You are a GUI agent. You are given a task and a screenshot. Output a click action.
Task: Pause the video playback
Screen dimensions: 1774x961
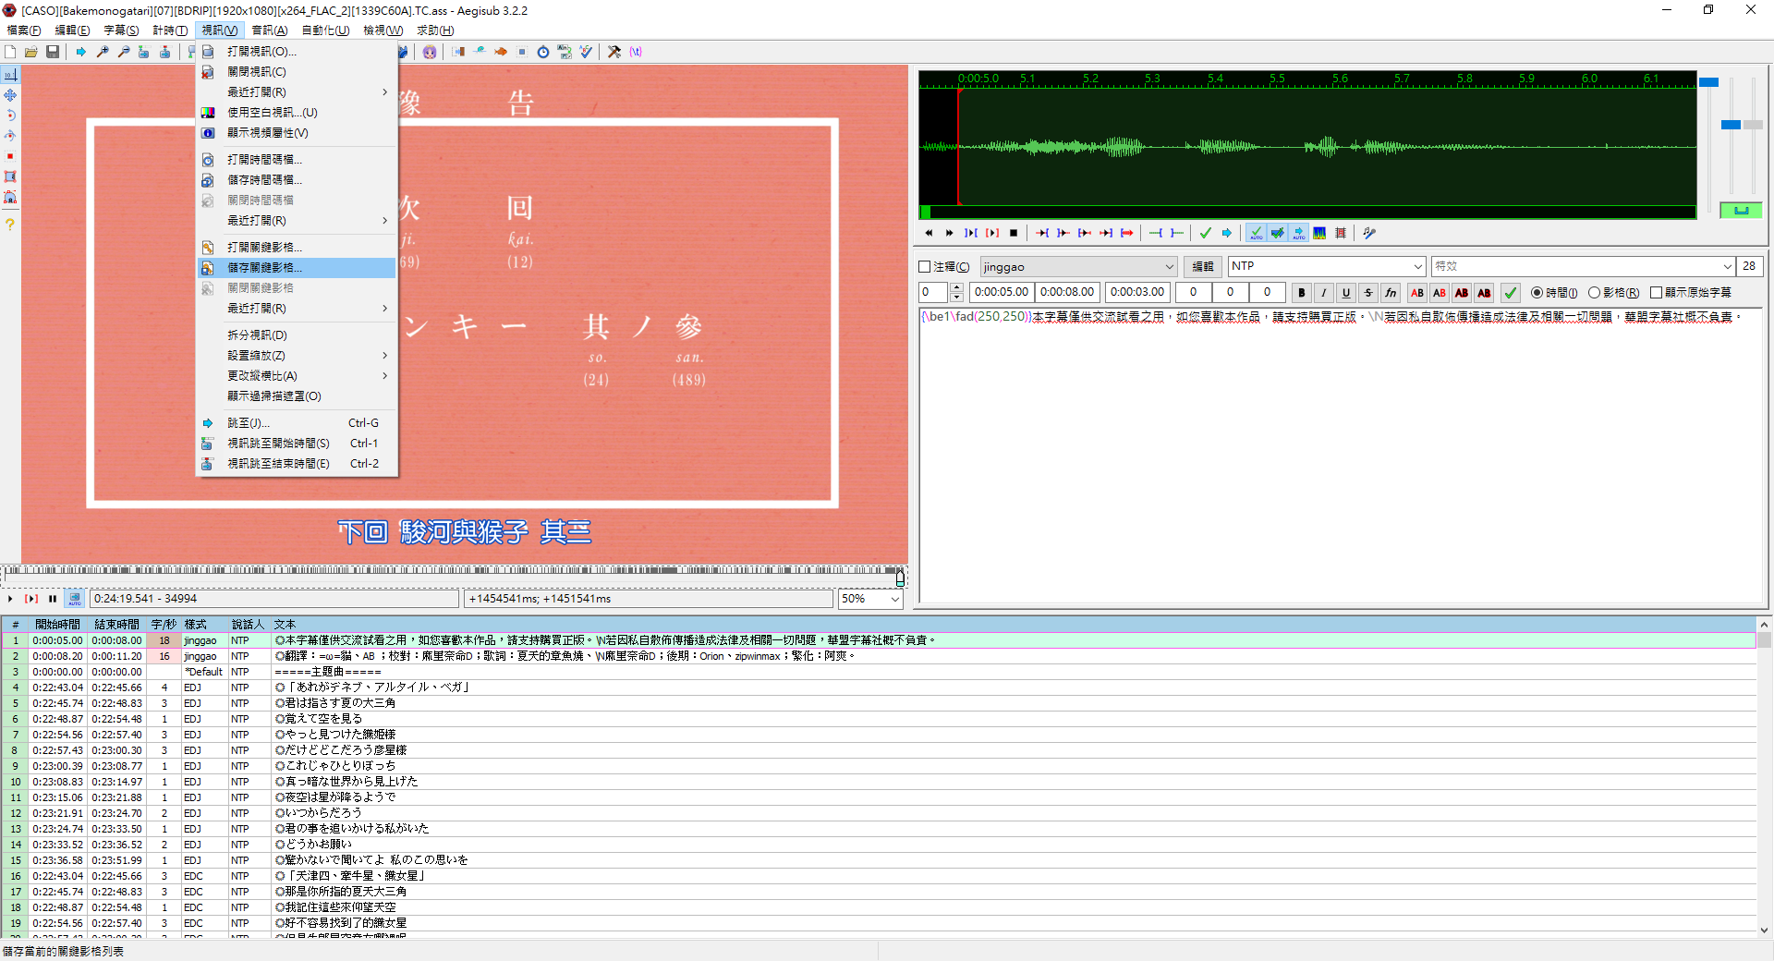coord(53,599)
